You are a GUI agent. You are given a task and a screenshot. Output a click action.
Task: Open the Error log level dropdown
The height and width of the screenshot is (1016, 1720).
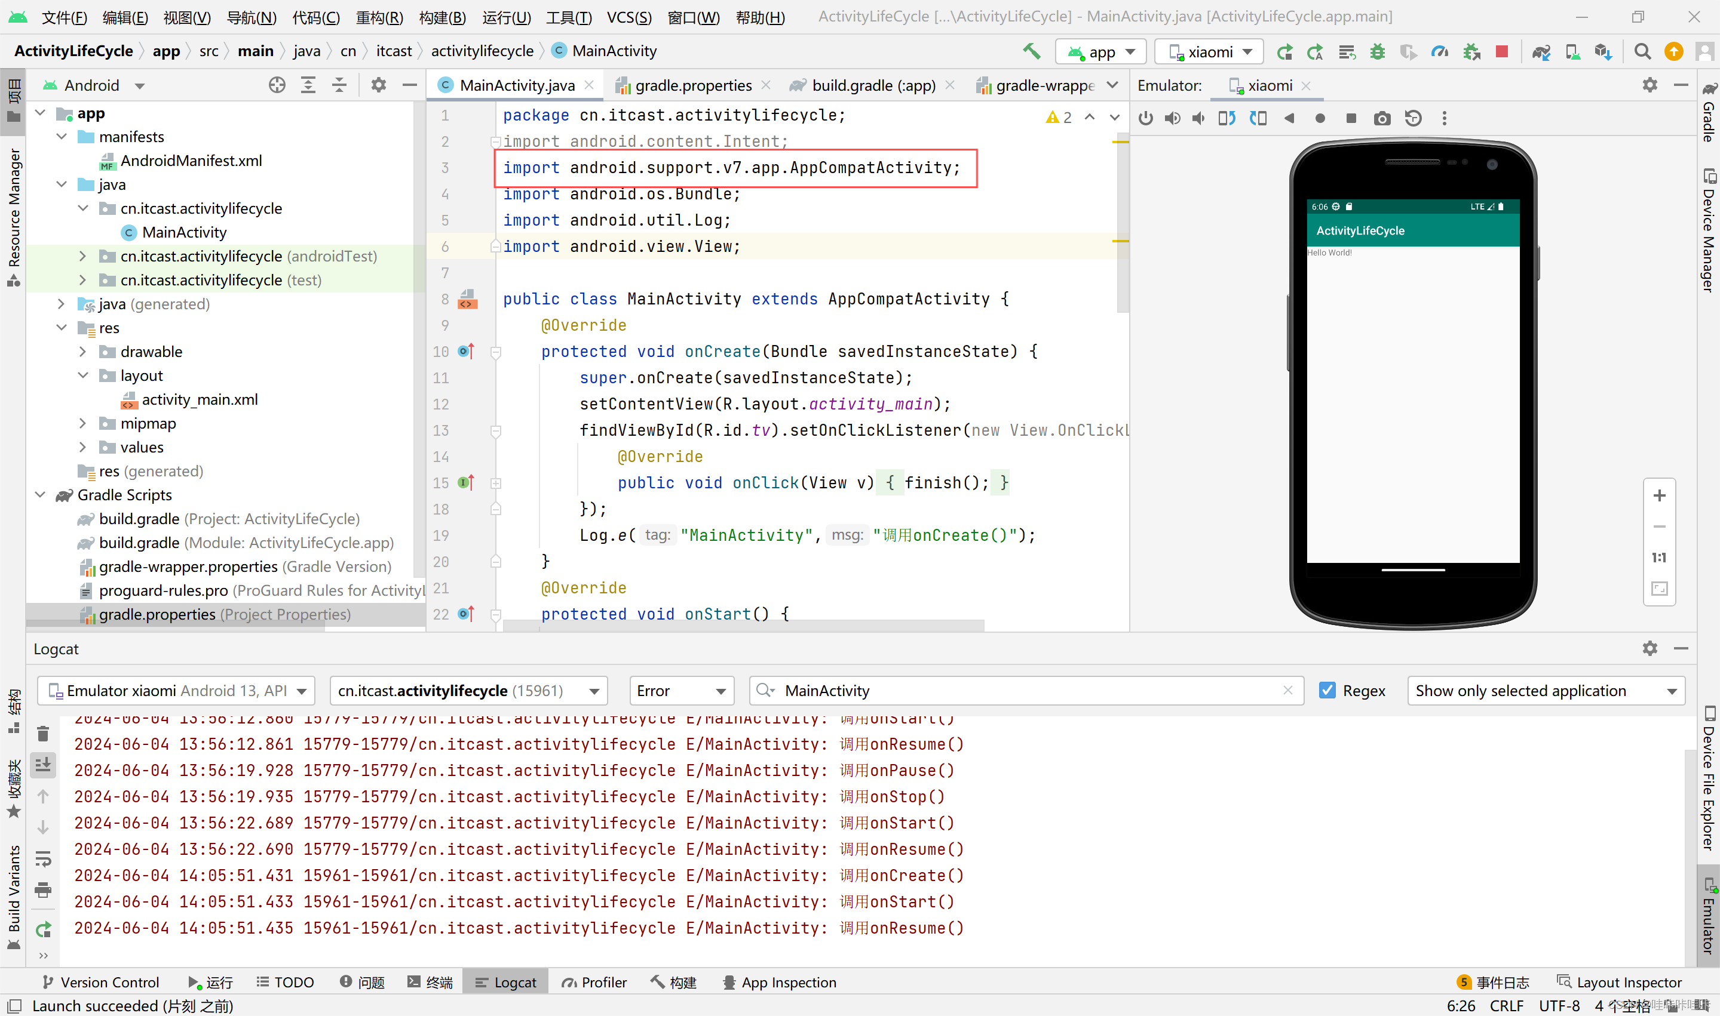(681, 691)
